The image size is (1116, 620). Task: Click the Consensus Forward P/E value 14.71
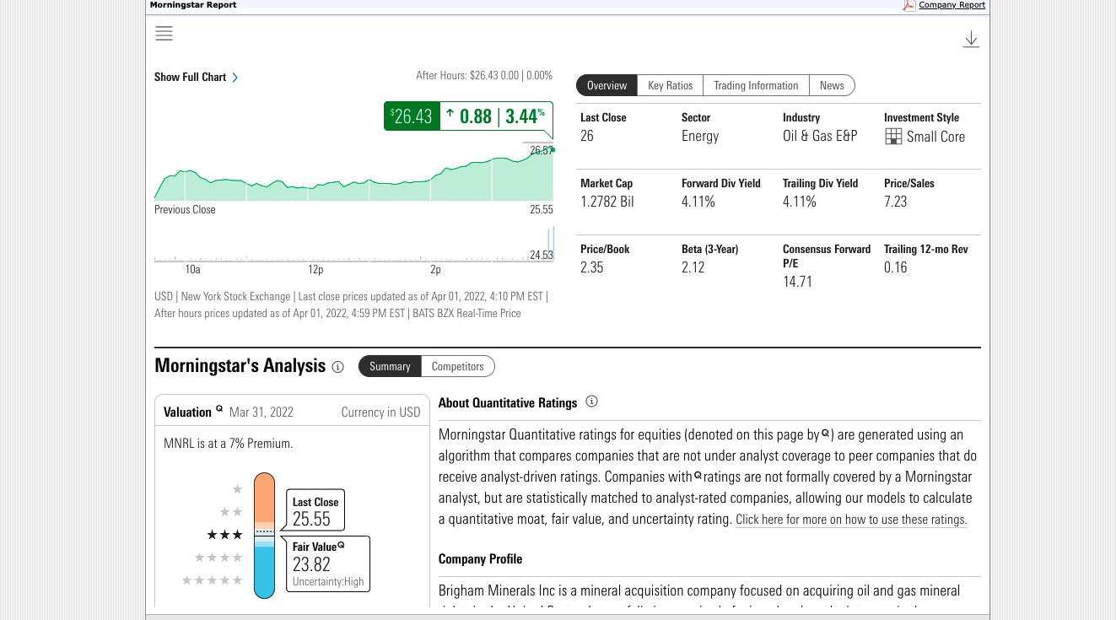(x=798, y=282)
